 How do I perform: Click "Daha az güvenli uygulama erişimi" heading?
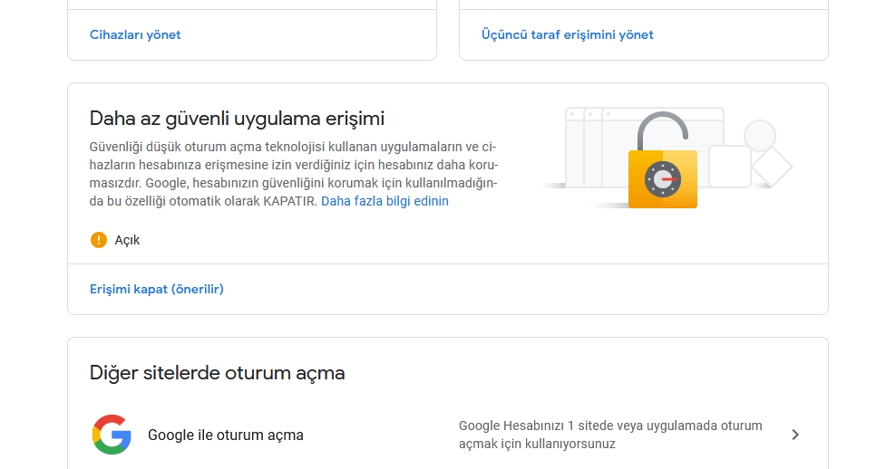pyautogui.click(x=237, y=118)
